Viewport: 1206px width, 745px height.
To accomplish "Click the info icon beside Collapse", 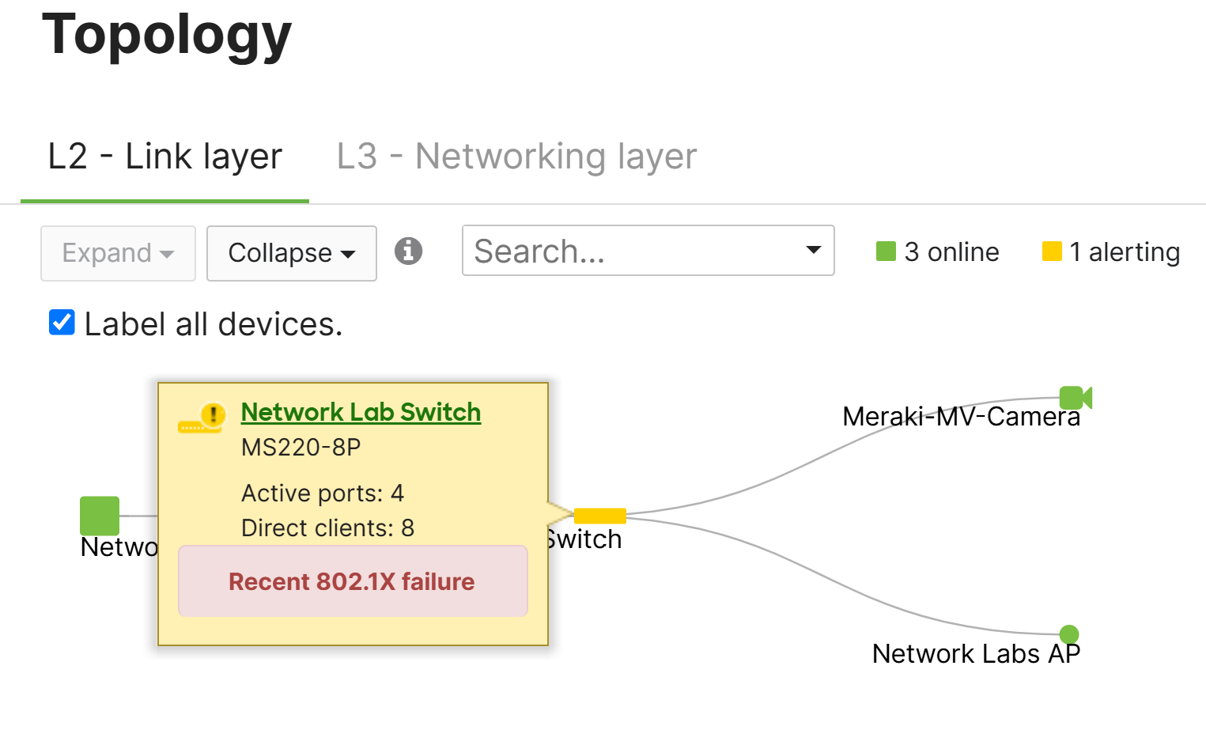I will (408, 251).
